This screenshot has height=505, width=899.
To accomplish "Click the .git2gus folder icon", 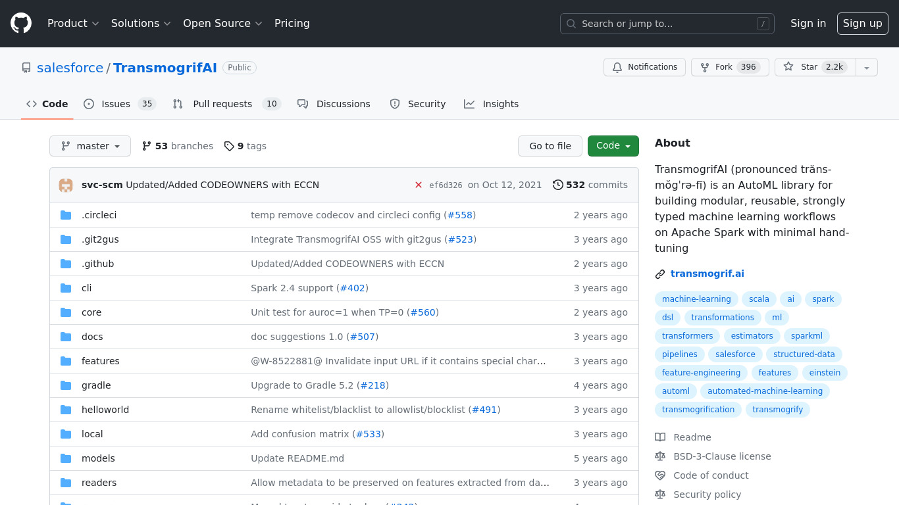I will coord(66,239).
